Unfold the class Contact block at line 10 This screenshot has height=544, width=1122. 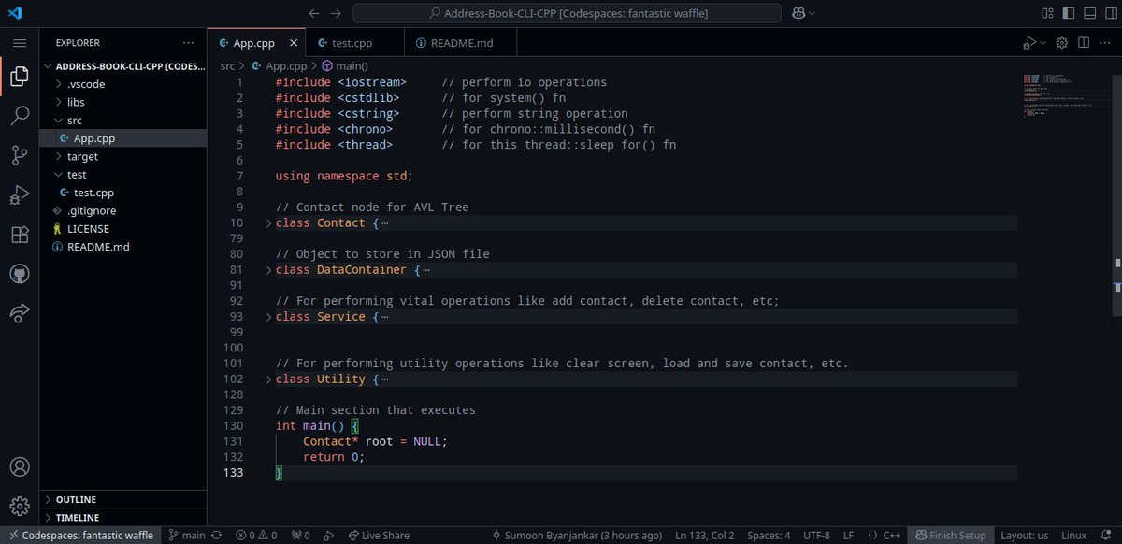[x=268, y=223]
